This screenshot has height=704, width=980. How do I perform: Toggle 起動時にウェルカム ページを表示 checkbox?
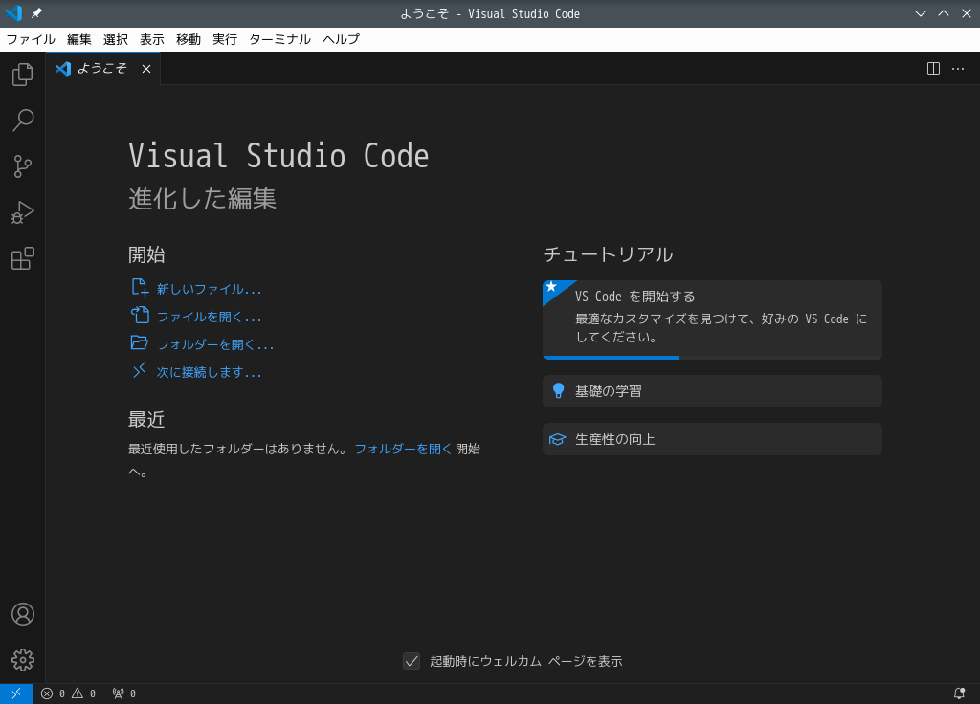point(412,661)
